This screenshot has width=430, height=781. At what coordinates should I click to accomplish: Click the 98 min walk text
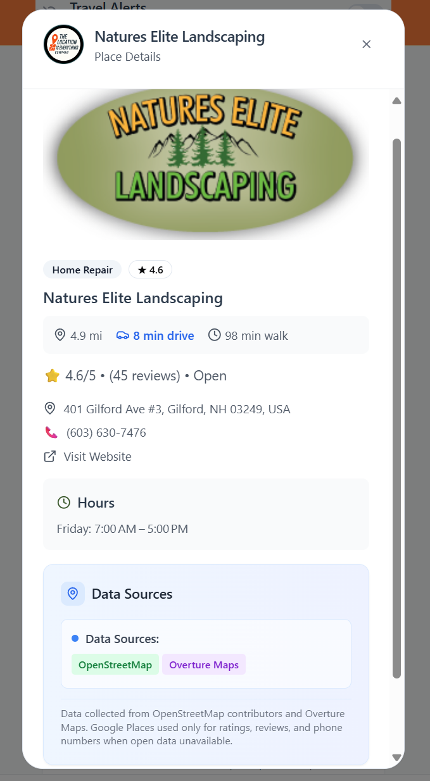click(256, 335)
